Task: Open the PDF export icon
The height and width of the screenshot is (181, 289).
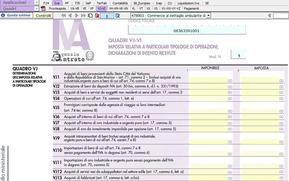Action: click(x=43, y=8)
